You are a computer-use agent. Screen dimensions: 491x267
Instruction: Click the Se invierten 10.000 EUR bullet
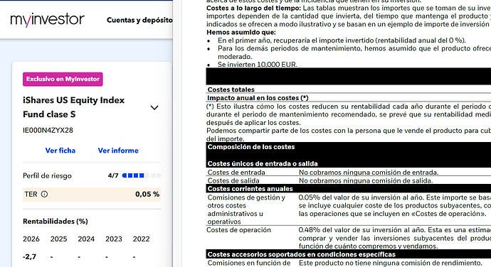pos(258,65)
